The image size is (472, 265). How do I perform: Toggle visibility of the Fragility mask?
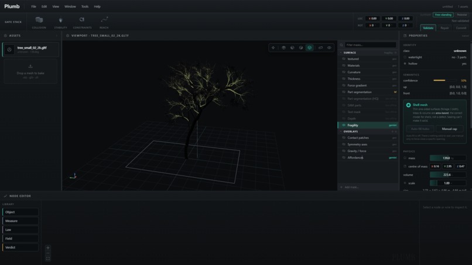point(344,125)
